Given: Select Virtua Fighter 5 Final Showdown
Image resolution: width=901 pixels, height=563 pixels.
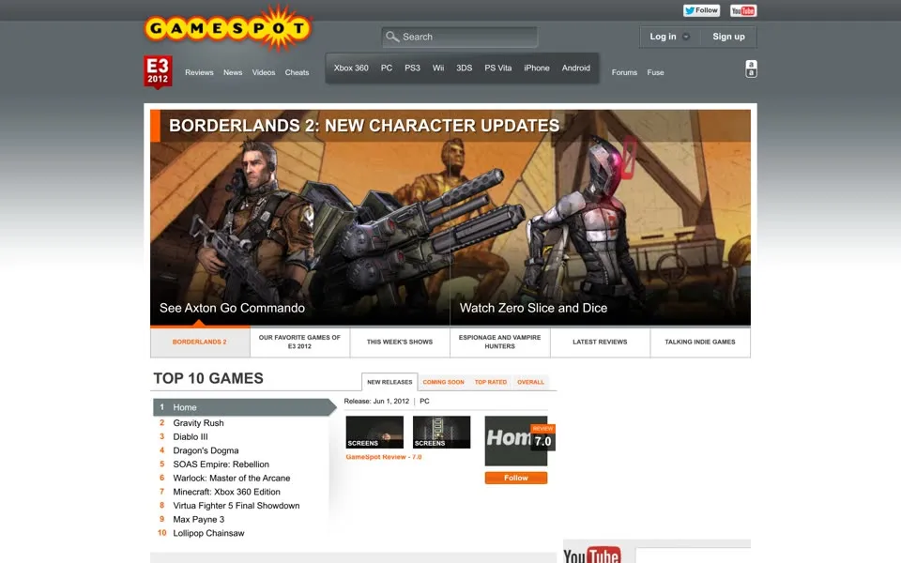Looking at the screenshot, I should point(237,506).
